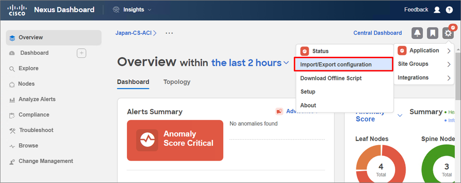
Task: Expand the Site Groups submenu
Action: pos(424,64)
